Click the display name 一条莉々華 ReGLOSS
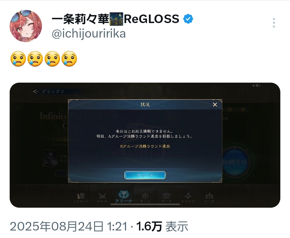Image resolution: width=290 pixels, height=238 pixels. [115, 19]
